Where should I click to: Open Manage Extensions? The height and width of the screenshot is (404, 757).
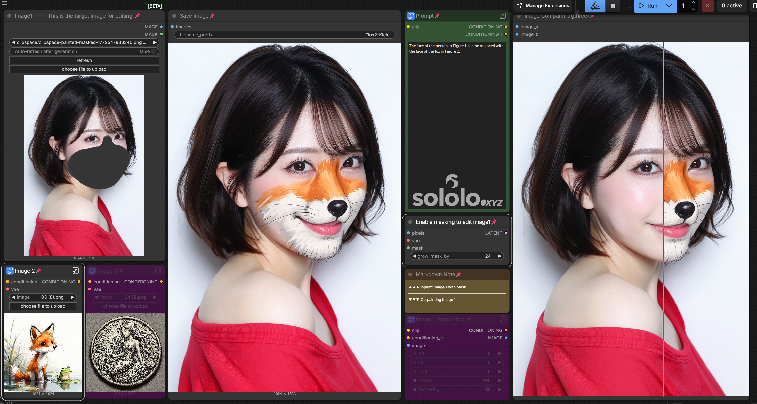tap(543, 6)
